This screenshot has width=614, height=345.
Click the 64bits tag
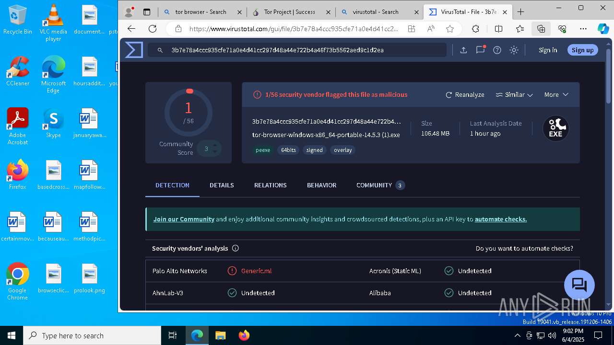(x=288, y=150)
